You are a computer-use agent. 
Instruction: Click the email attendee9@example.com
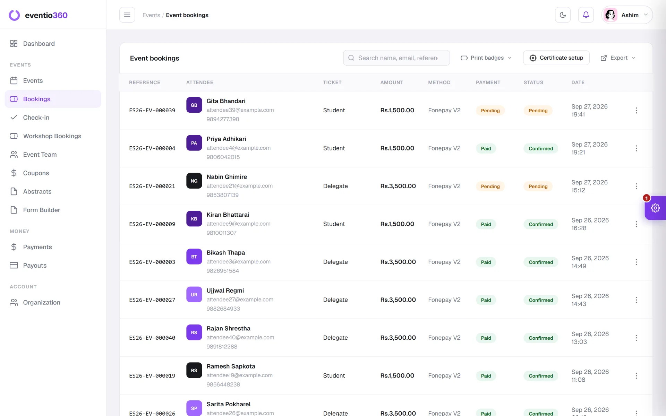coord(238,224)
